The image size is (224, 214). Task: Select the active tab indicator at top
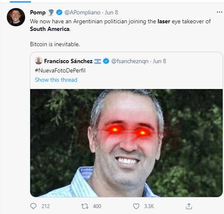[x=20, y=2]
